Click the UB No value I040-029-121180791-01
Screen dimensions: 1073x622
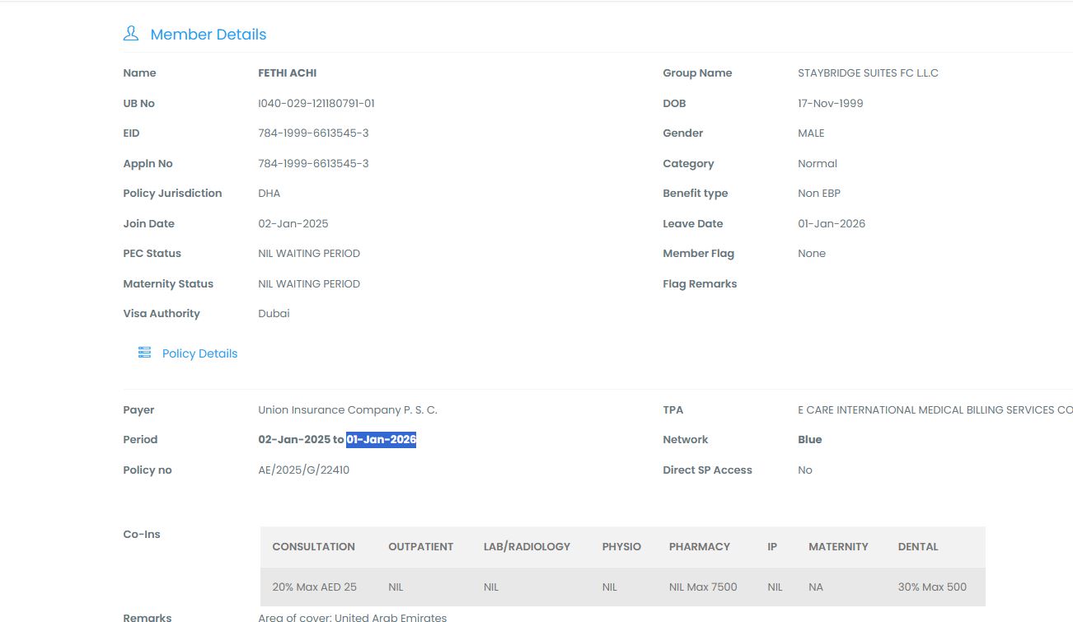[316, 104]
